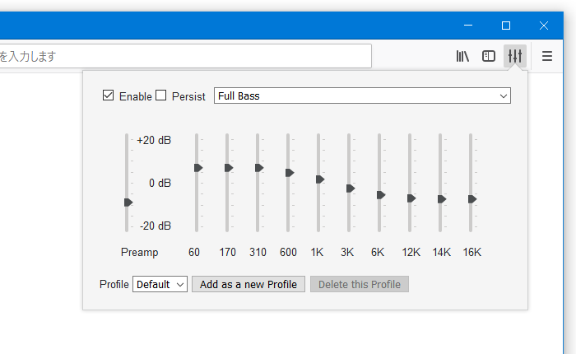576x354 pixels.
Task: Click the 3K band slider handle
Action: coord(351,189)
